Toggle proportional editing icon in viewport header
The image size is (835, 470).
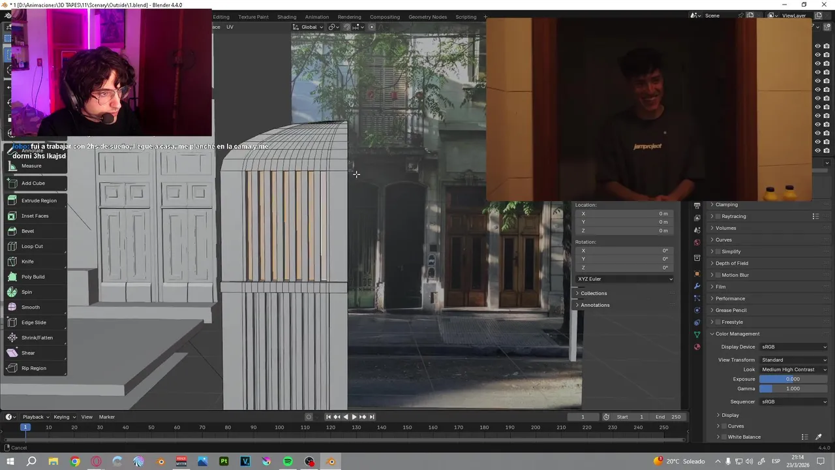tap(372, 27)
